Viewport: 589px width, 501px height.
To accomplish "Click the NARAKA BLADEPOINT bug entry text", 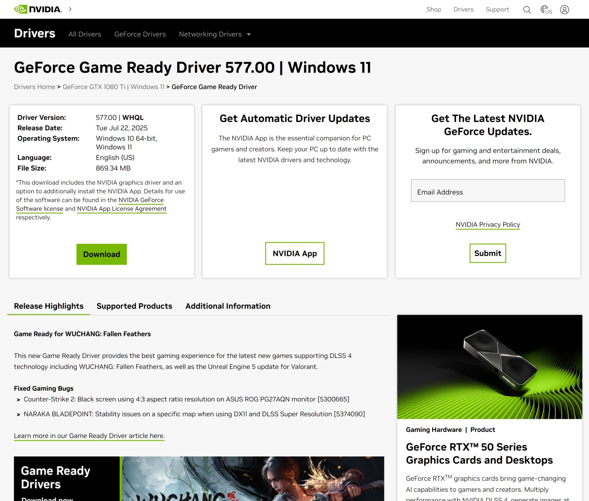I will (x=194, y=414).
